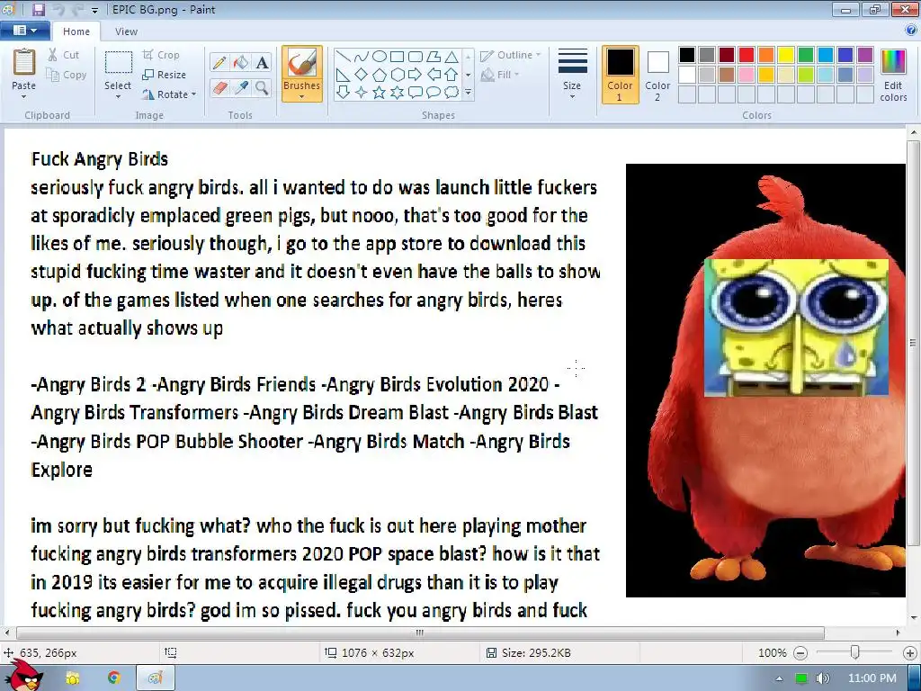Open the Paste dropdown arrow

24,97
